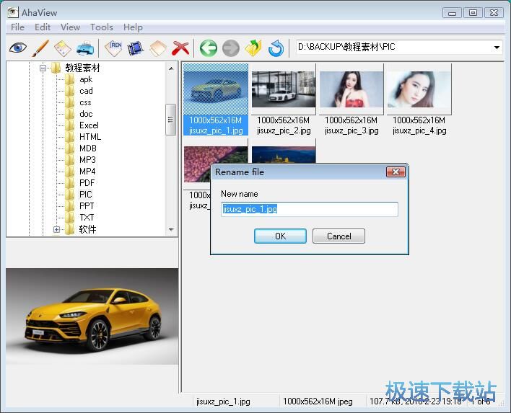511x413 pixels.
Task: Click OK in Rename file dialog
Action: point(280,236)
